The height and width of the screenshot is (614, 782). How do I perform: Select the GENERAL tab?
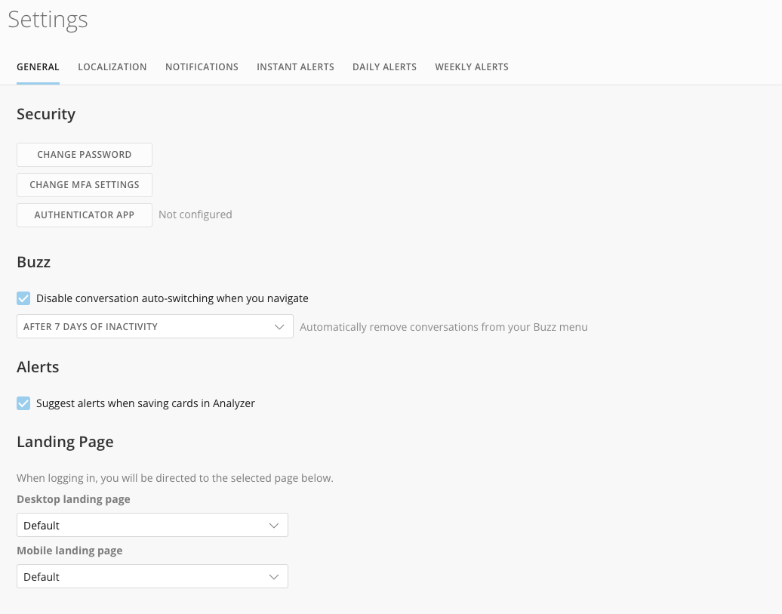pyautogui.click(x=38, y=66)
